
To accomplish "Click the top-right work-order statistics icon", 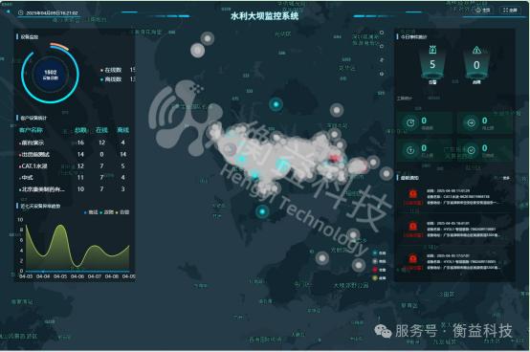I will point(471,123).
